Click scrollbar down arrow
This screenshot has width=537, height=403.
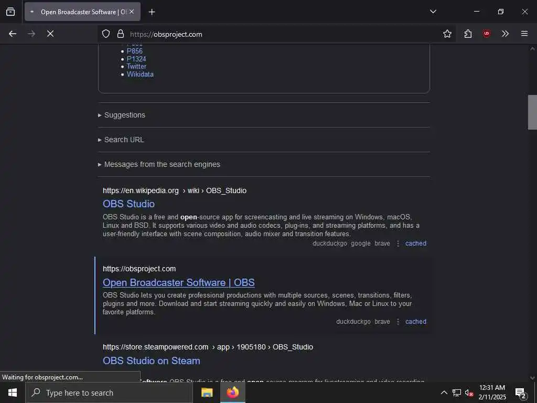[x=532, y=378]
